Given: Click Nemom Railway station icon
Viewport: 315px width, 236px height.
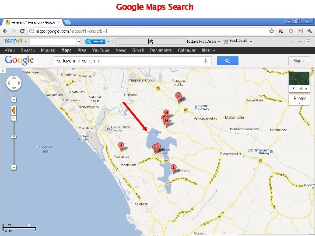Looking at the screenshot, I should click(196, 108).
